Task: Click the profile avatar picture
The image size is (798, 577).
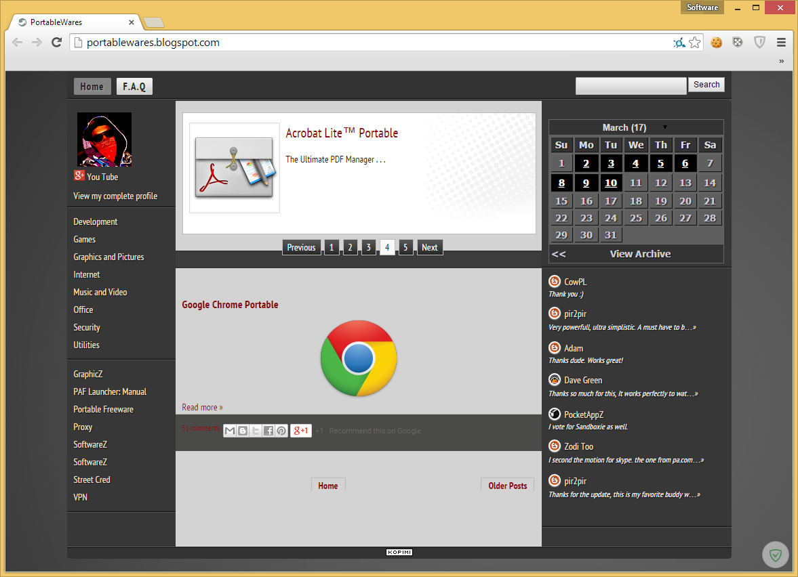Action: click(x=104, y=140)
